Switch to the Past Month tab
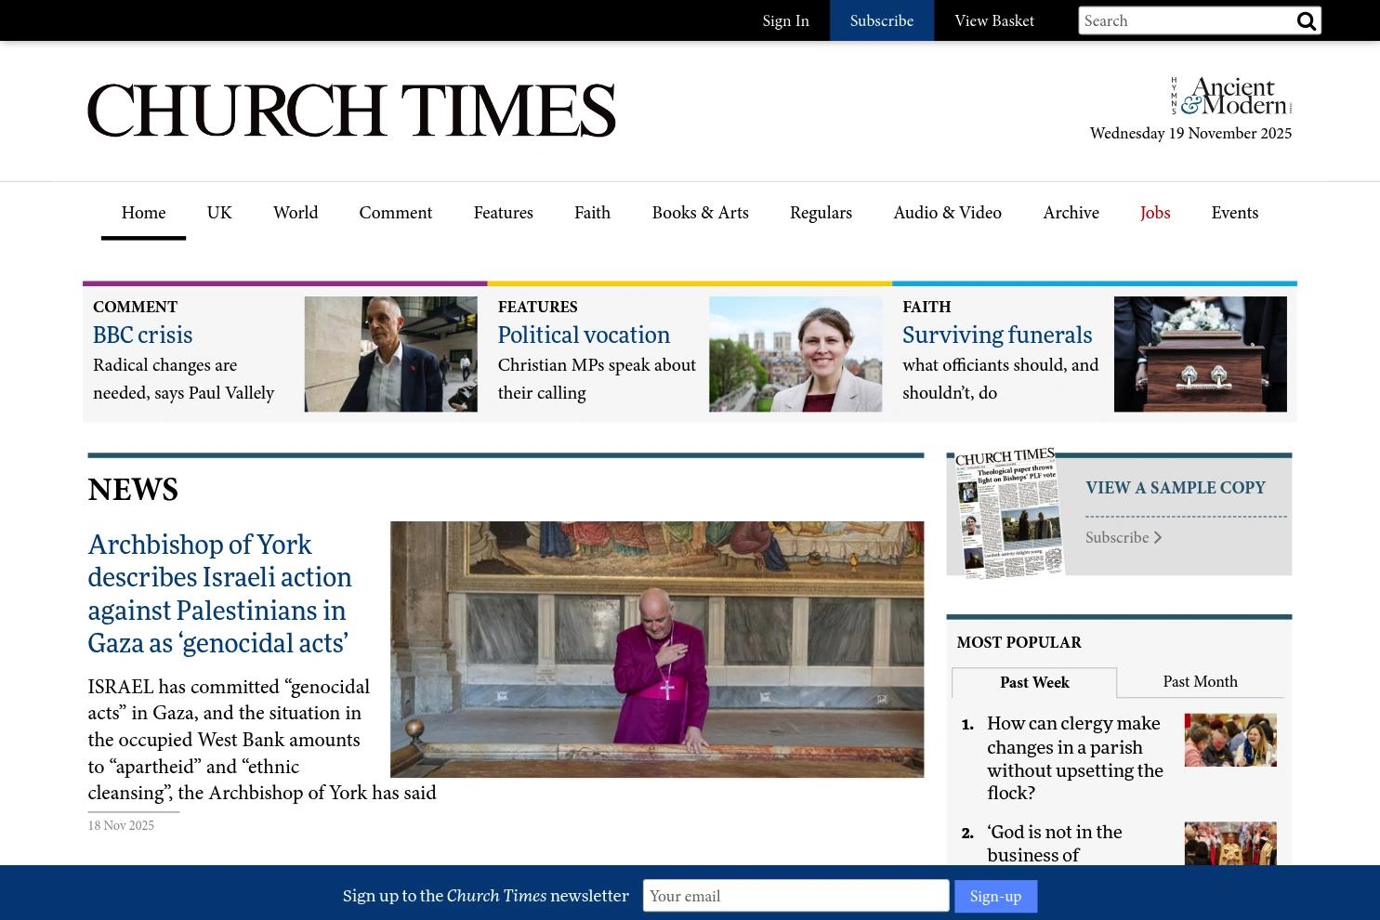The image size is (1380, 920). (x=1200, y=681)
